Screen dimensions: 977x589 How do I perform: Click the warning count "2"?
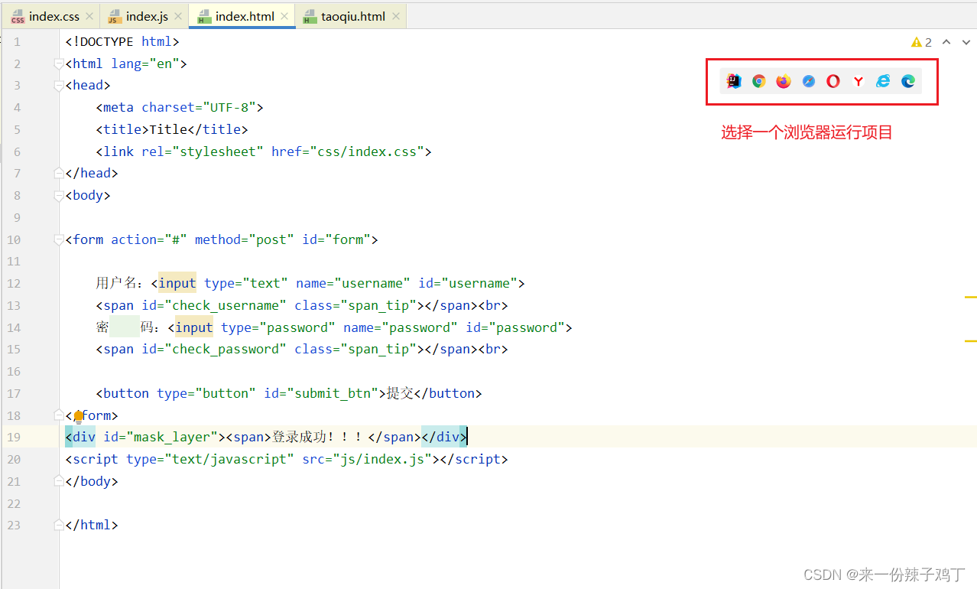pos(928,42)
